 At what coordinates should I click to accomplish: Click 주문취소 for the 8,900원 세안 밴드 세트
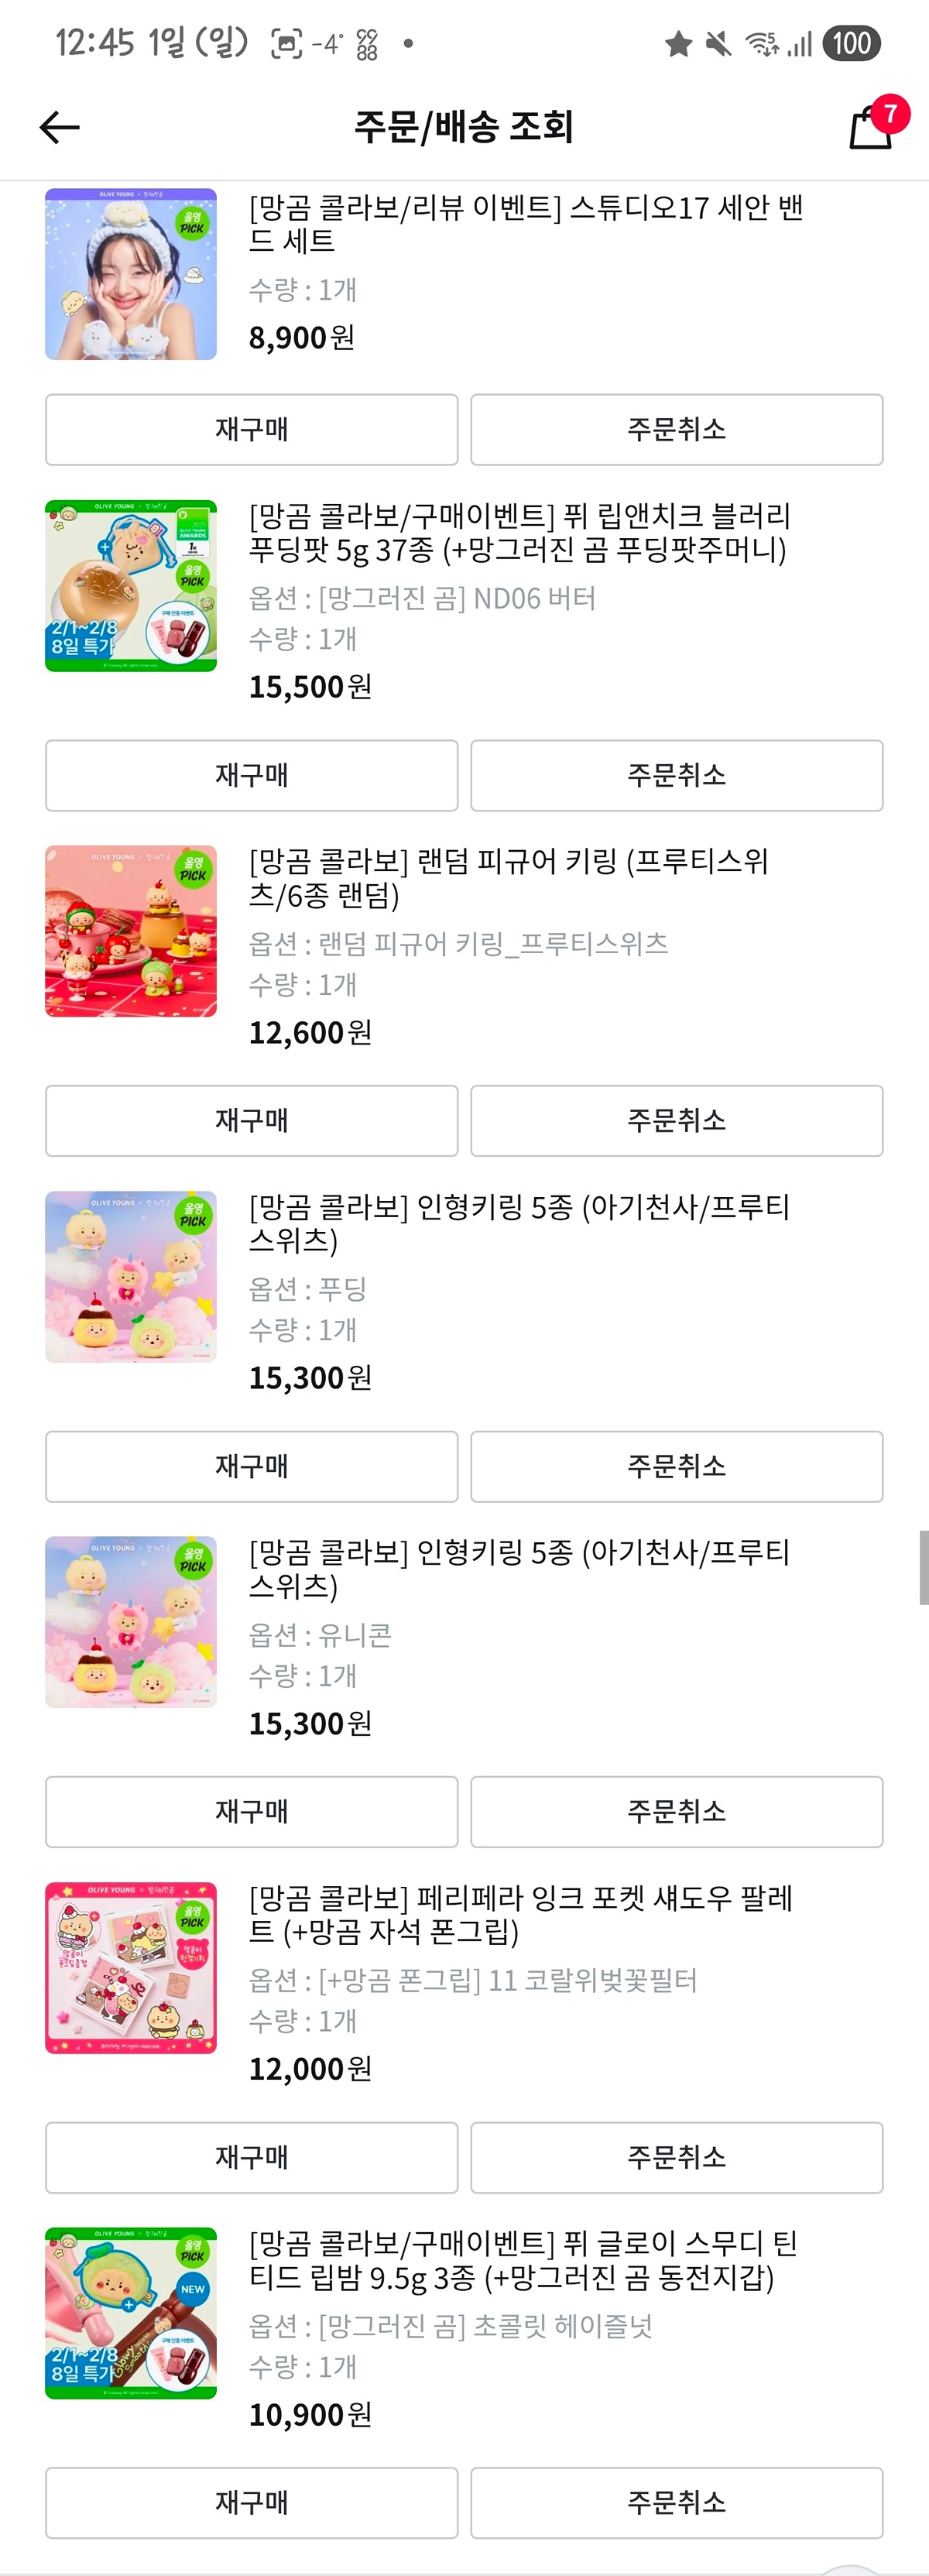[677, 430]
